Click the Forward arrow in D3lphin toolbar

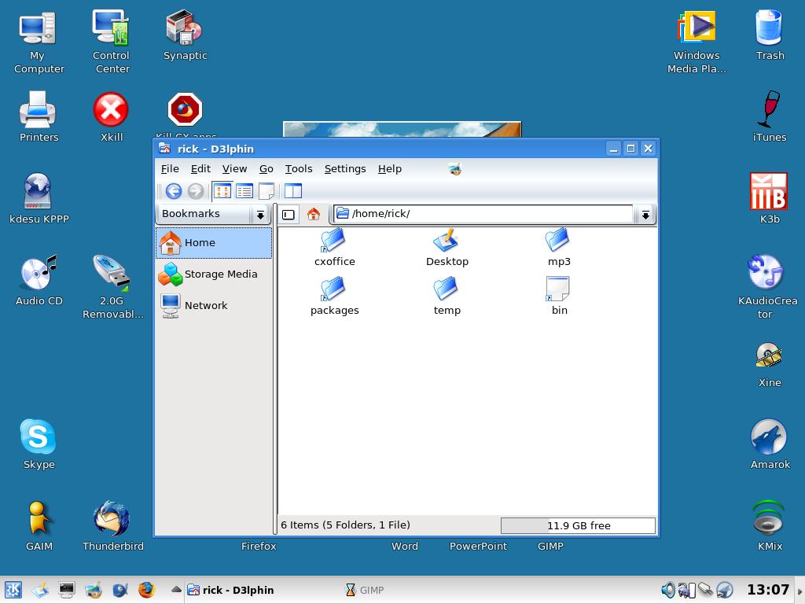(x=196, y=191)
